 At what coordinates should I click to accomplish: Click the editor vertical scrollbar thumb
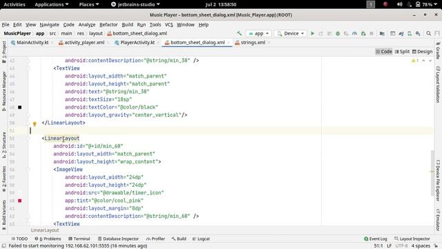(432, 173)
